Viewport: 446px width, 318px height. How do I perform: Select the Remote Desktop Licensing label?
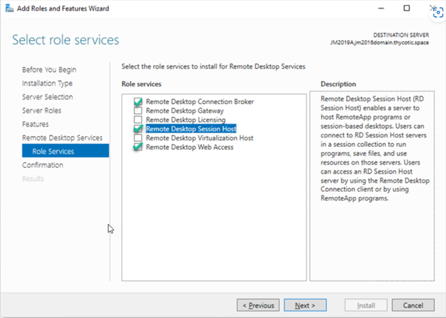click(186, 120)
